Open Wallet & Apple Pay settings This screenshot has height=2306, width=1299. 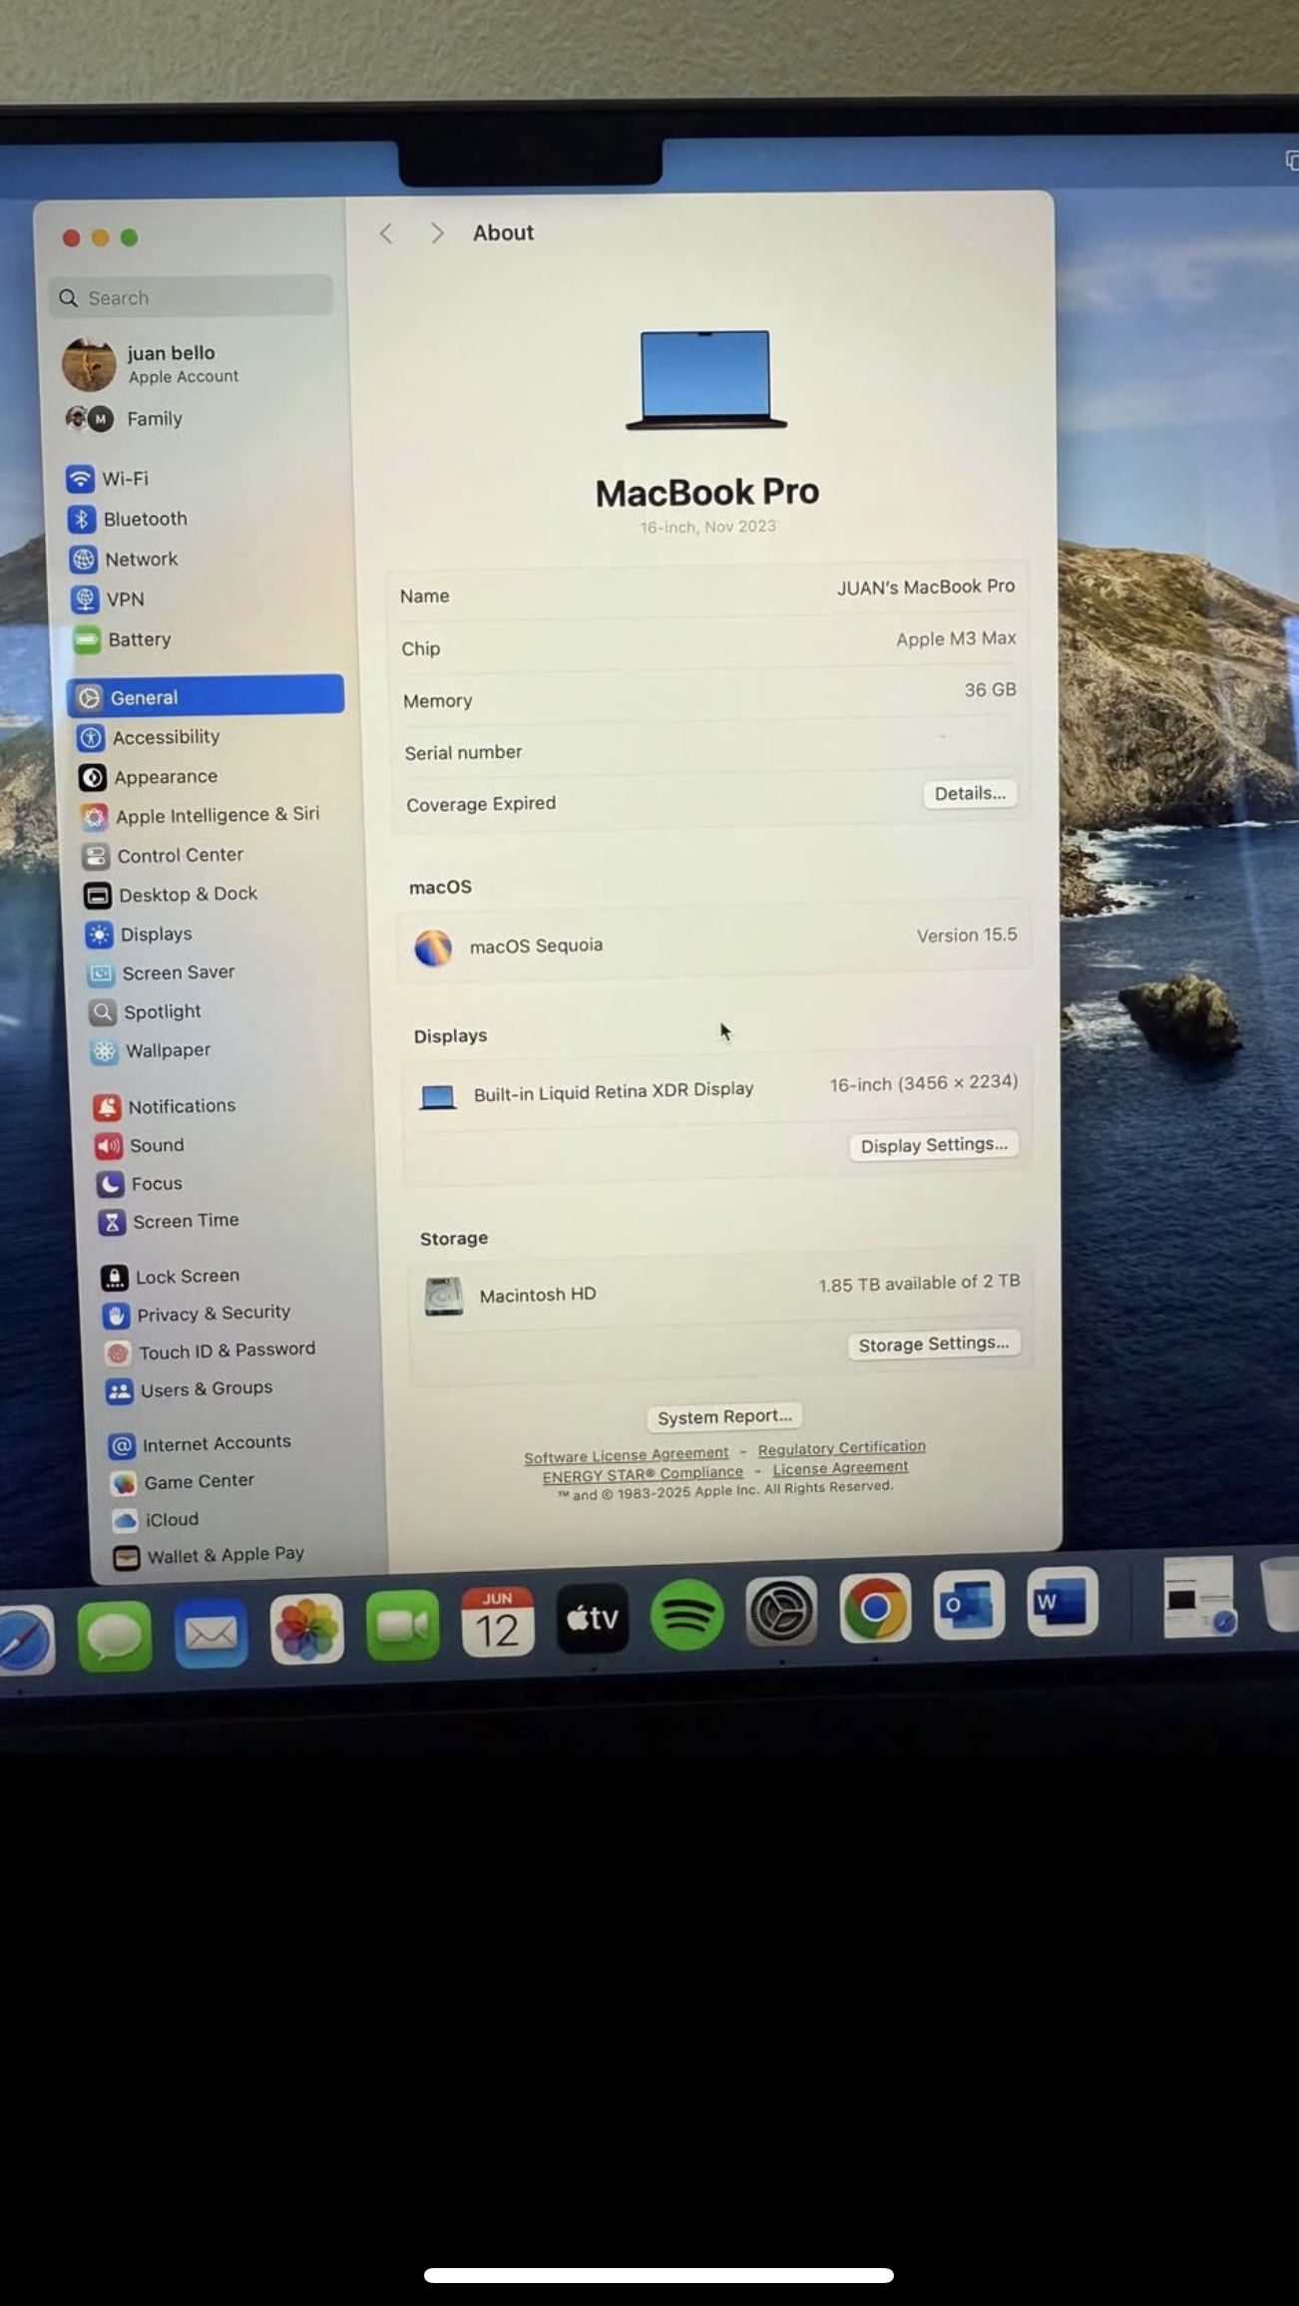point(211,1556)
